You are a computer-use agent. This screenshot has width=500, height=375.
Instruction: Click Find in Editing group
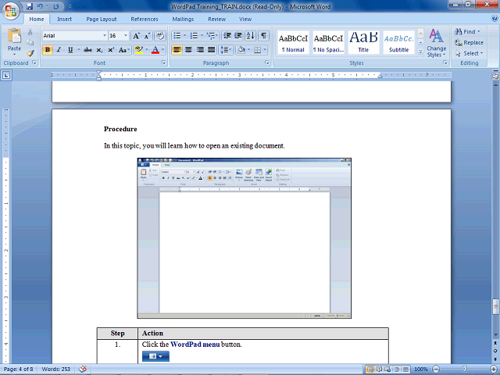(x=467, y=31)
